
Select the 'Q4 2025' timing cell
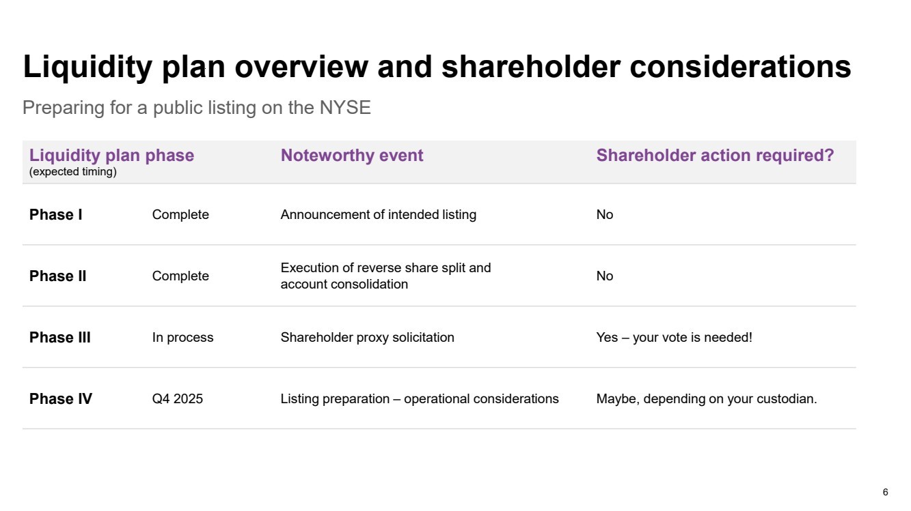(x=178, y=399)
